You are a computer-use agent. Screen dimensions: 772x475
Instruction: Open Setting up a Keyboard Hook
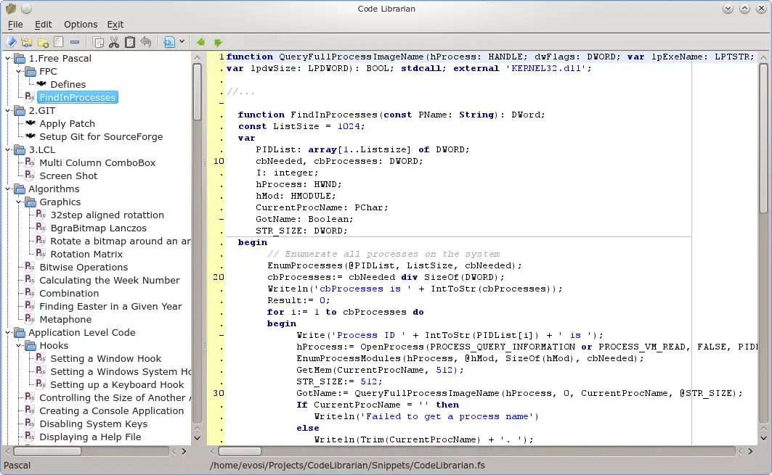coord(117,384)
